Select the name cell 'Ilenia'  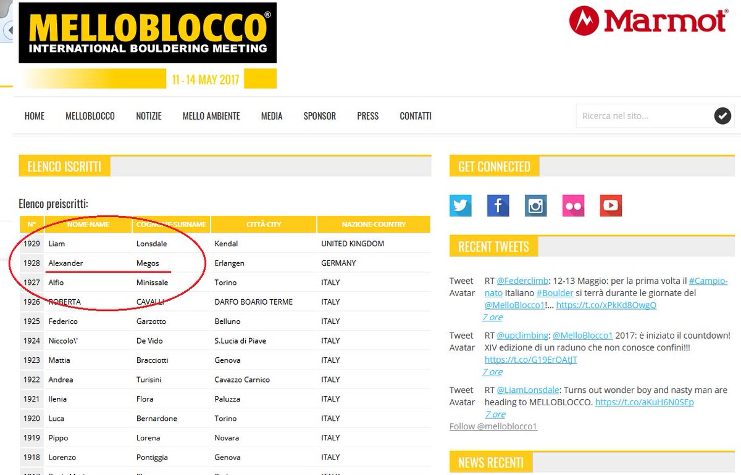(57, 399)
